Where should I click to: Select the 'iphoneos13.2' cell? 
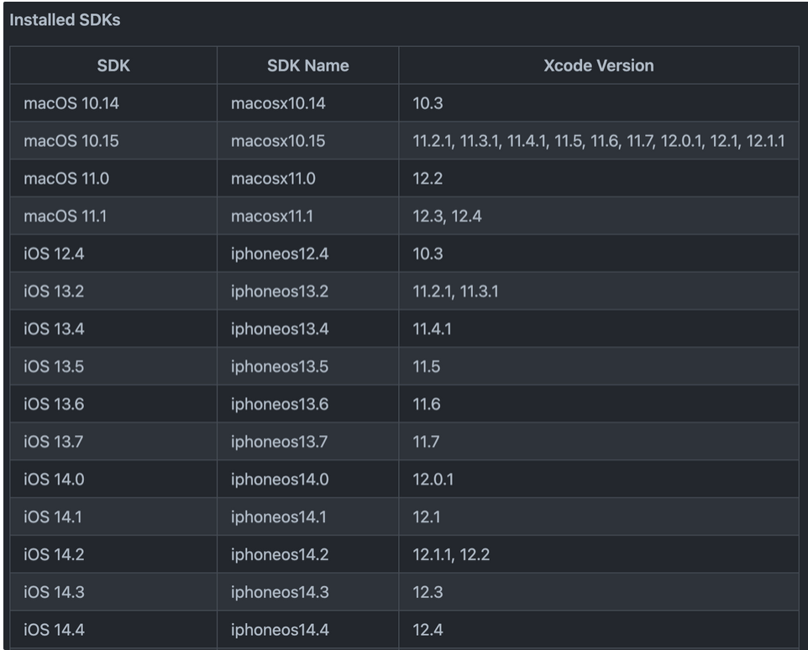tap(307, 291)
